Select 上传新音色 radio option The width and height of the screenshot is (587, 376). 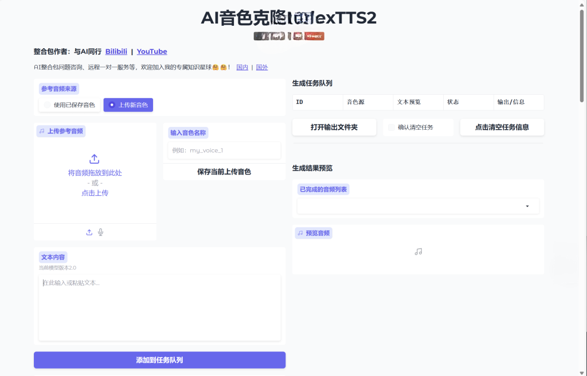pos(112,105)
